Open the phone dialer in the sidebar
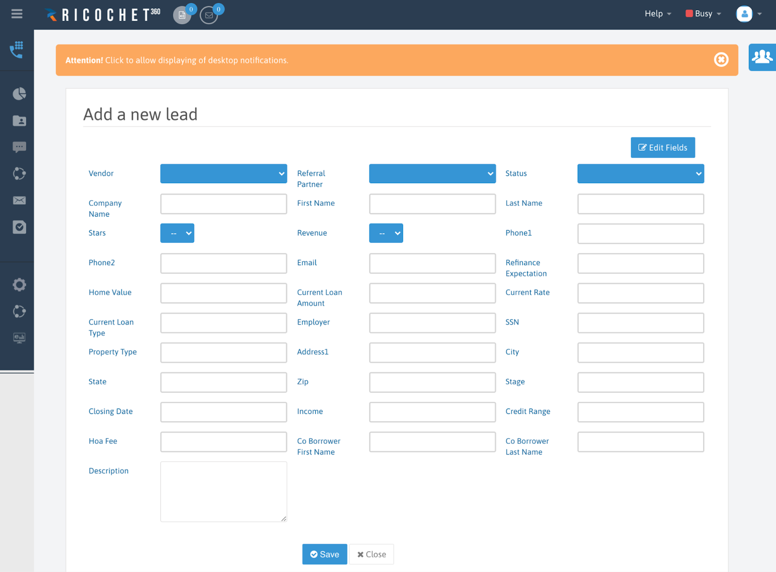776x572 pixels. (x=17, y=49)
